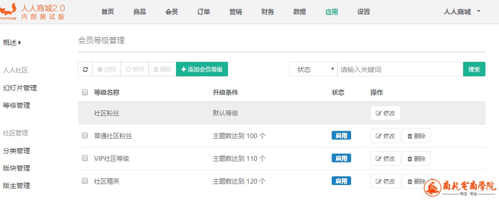This screenshot has width=499, height=200.
Task: Click 启用 status badge of 社区精英
Action: 341,181
